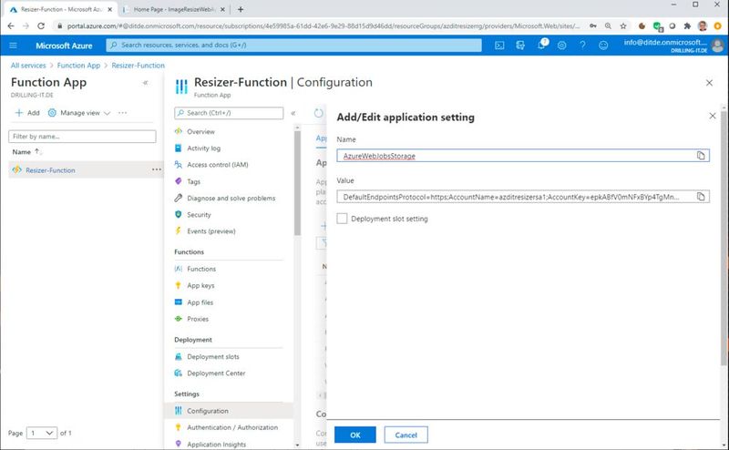The height and width of the screenshot is (450, 729).
Task: Focus the Filter by name field
Action: coord(82,137)
